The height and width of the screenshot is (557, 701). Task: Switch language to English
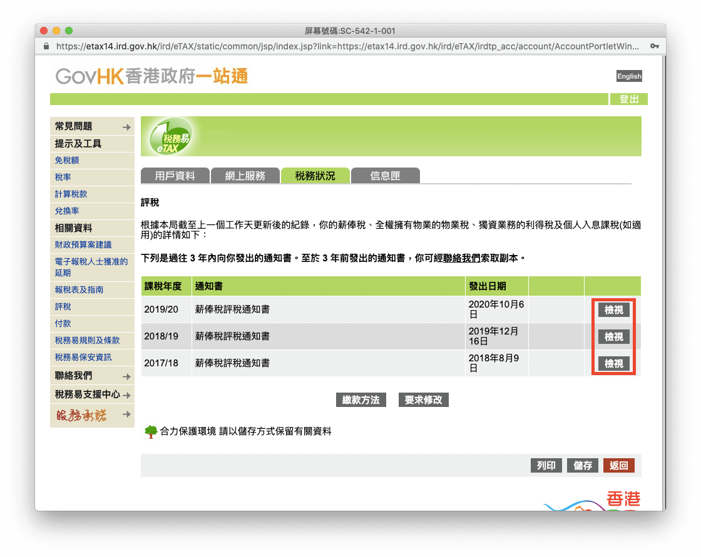point(629,76)
